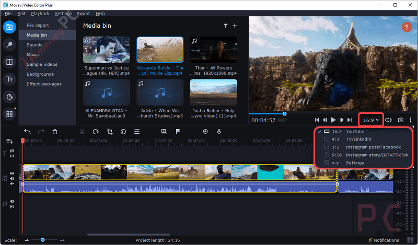Image resolution: width=418 pixels, height=245 pixels.
Task: Click the Redo arrow in timeline toolbar
Action: (41, 132)
